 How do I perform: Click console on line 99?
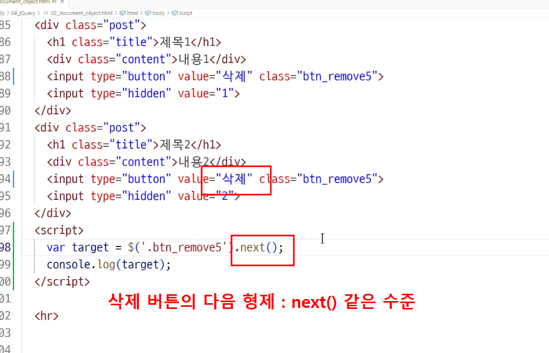tap(69, 265)
